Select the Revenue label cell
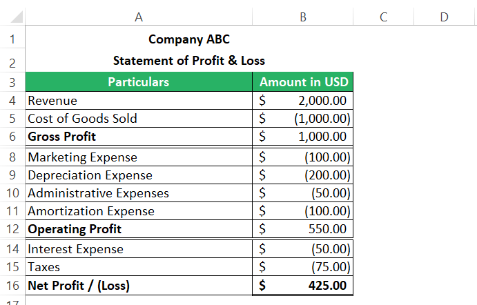The image size is (477, 305). tap(139, 101)
